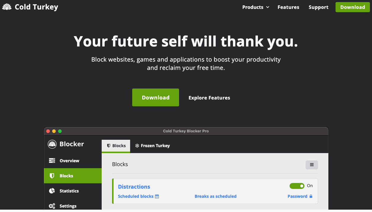Toggle the Distractions block switch off

tap(297, 186)
